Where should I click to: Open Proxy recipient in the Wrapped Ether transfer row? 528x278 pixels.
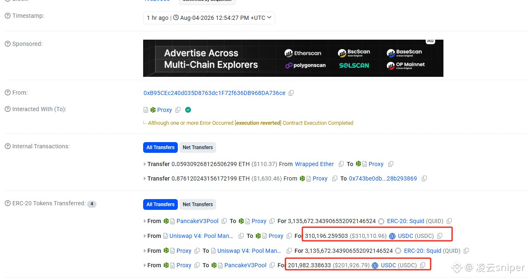(x=376, y=164)
